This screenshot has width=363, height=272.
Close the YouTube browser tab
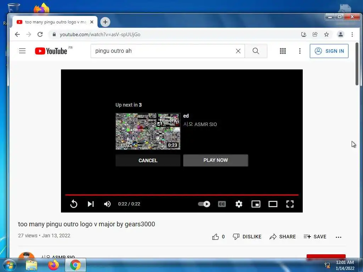click(92, 22)
